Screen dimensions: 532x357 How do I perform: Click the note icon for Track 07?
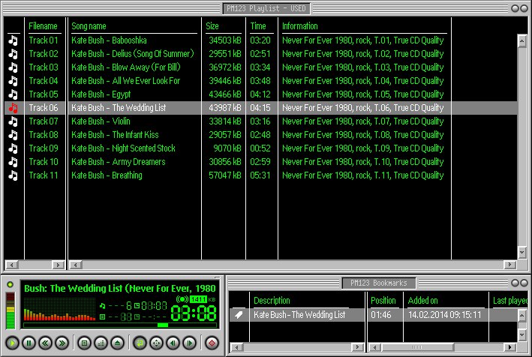[x=13, y=121]
